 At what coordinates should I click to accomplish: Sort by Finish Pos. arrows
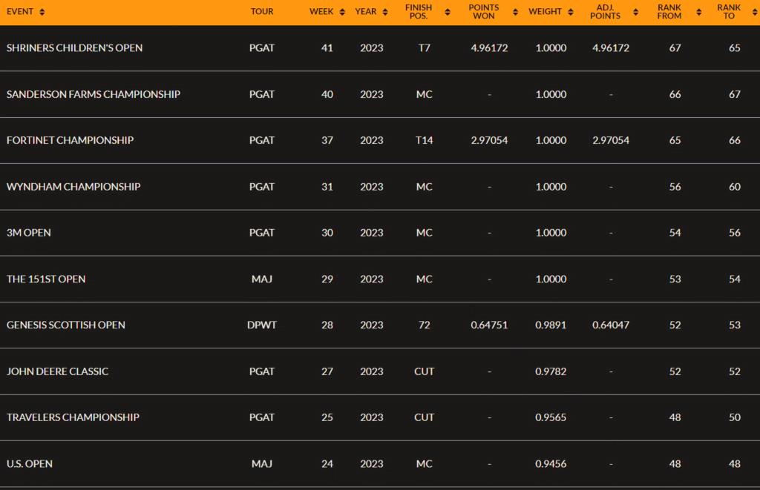(x=448, y=12)
